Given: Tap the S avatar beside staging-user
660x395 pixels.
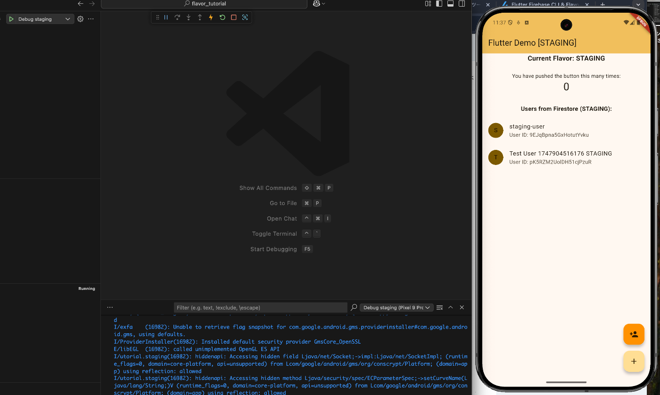Looking at the screenshot, I should 495,131.
